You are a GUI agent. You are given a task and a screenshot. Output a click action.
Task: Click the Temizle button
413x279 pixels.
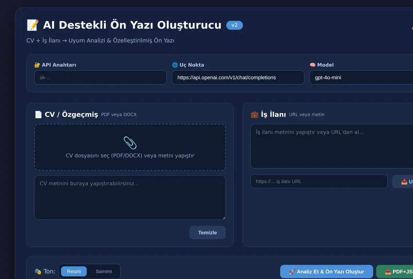[x=208, y=233]
